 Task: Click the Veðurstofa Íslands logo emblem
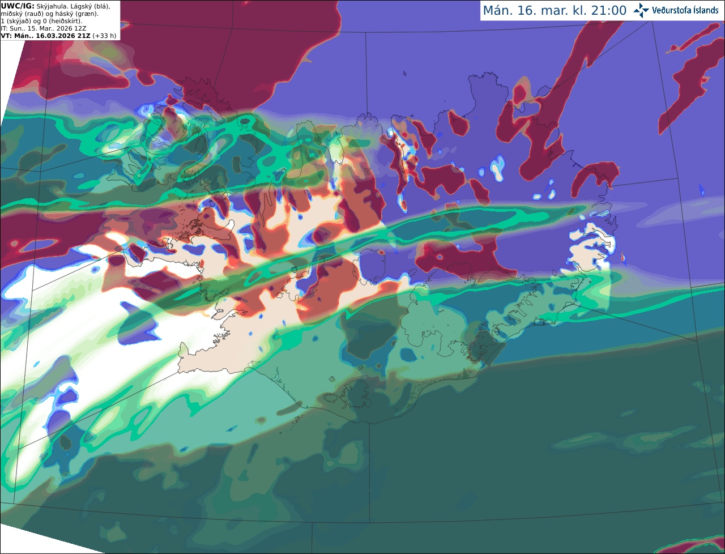641,10
